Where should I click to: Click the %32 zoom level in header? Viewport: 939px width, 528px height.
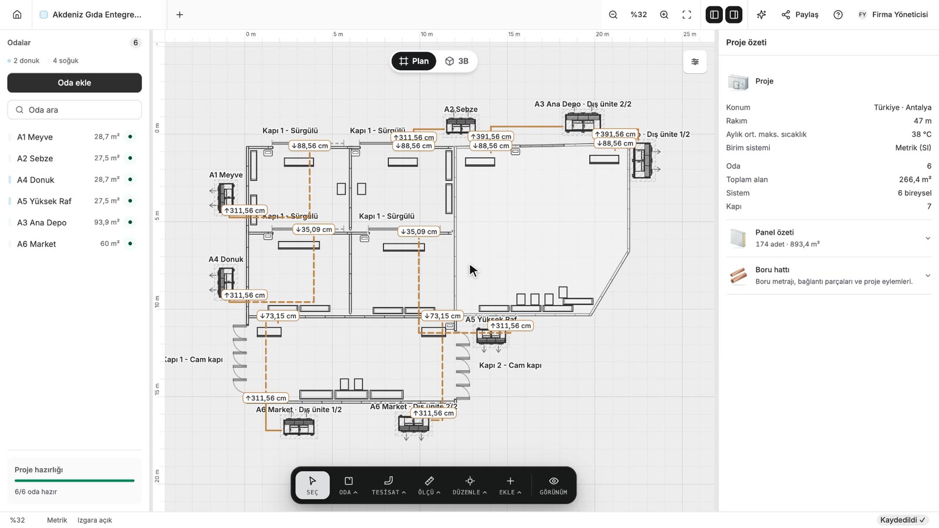point(639,15)
